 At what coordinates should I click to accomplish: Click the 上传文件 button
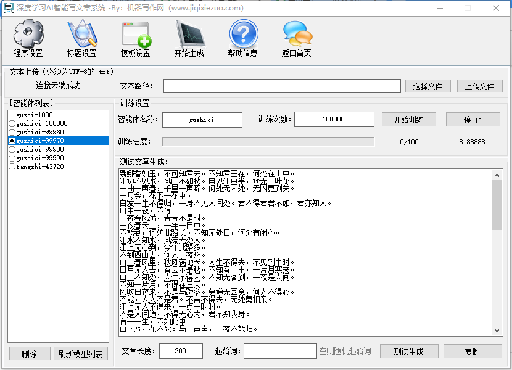pyautogui.click(x=479, y=86)
